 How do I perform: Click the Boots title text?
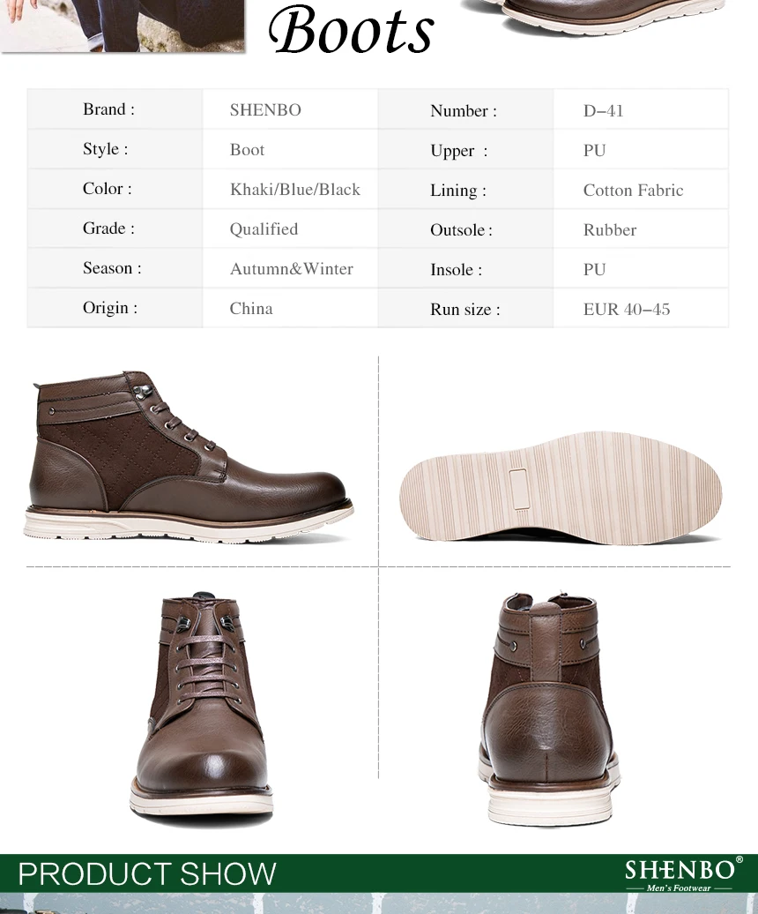tap(351, 29)
